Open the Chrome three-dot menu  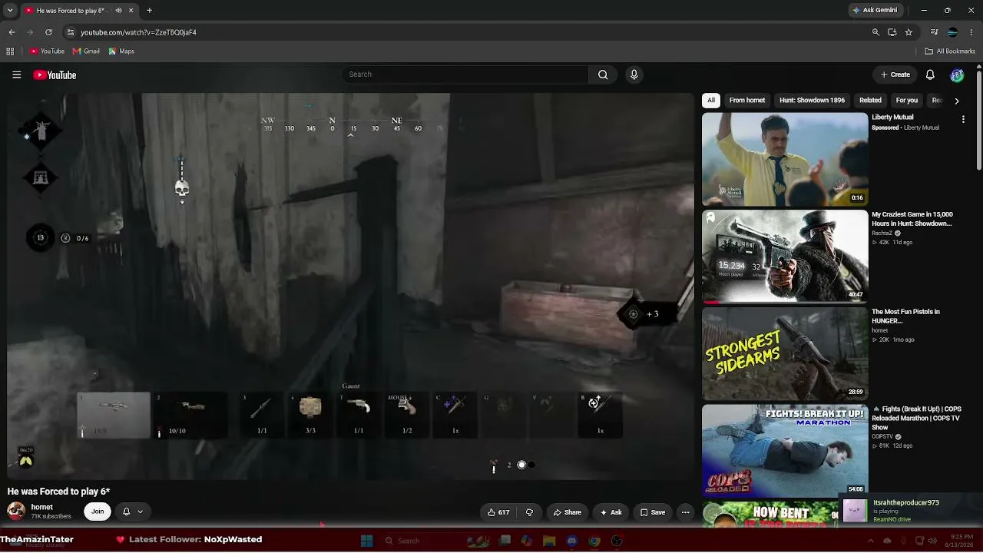971,32
